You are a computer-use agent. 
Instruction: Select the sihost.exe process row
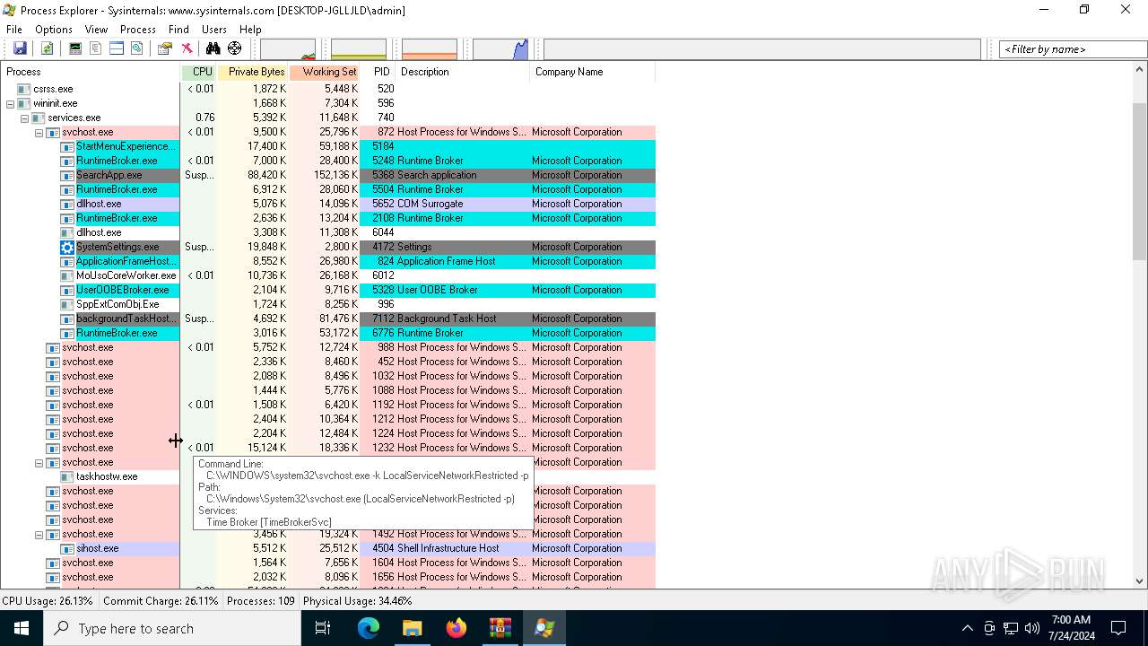pyautogui.click(x=328, y=548)
